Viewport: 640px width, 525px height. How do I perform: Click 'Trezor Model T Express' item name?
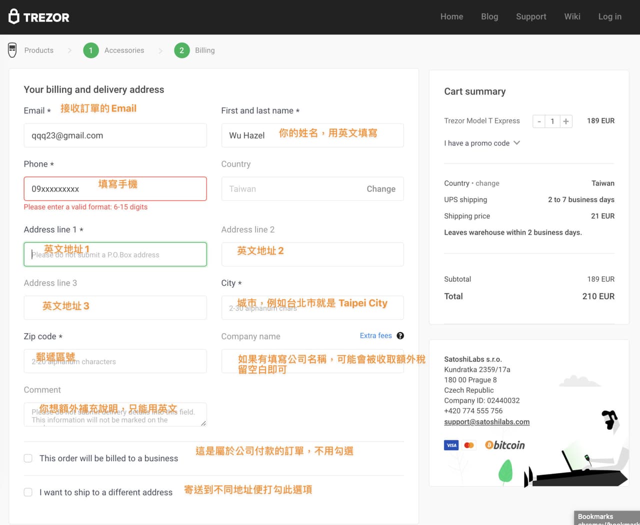482,121
